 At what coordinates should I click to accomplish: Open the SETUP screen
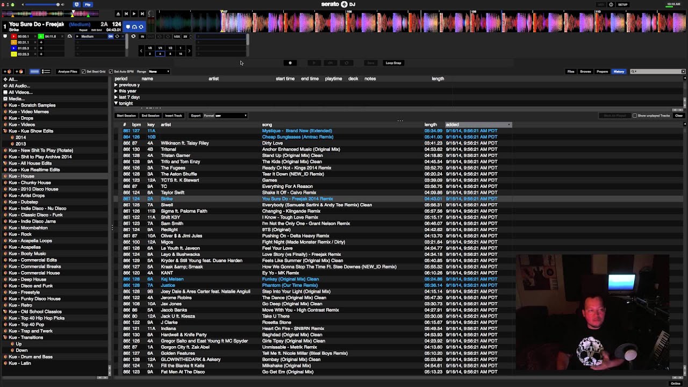point(622,4)
